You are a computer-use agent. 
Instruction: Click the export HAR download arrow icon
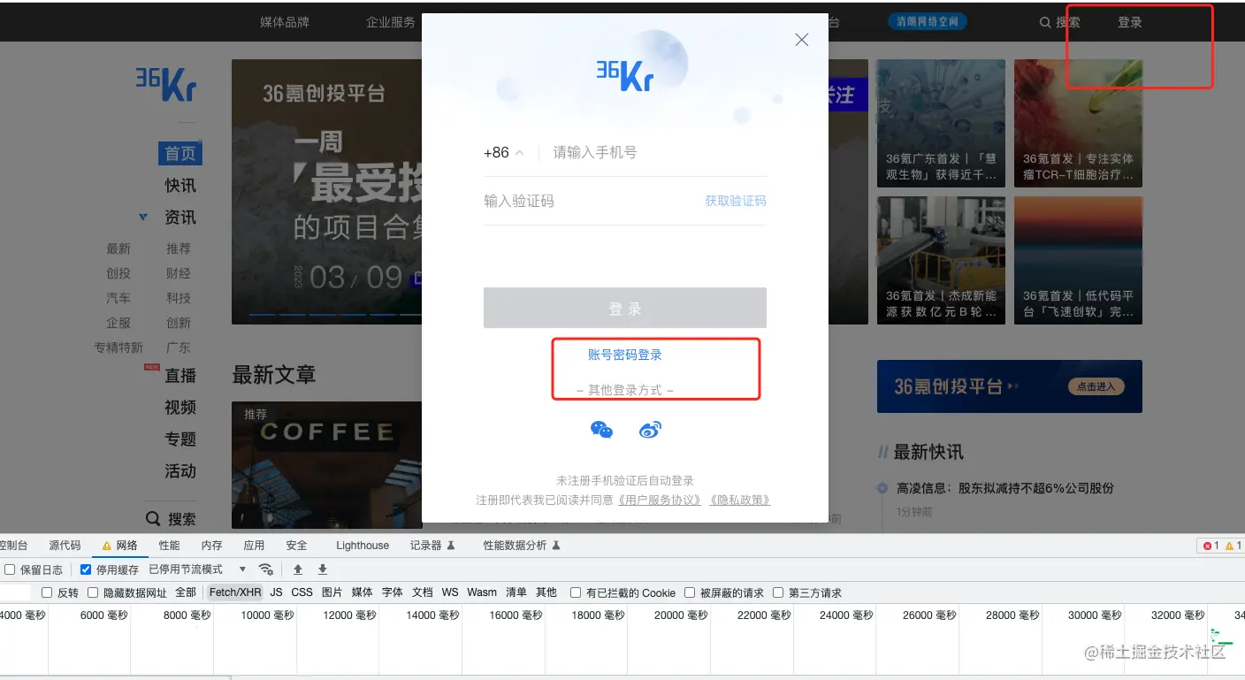pyautogui.click(x=323, y=569)
